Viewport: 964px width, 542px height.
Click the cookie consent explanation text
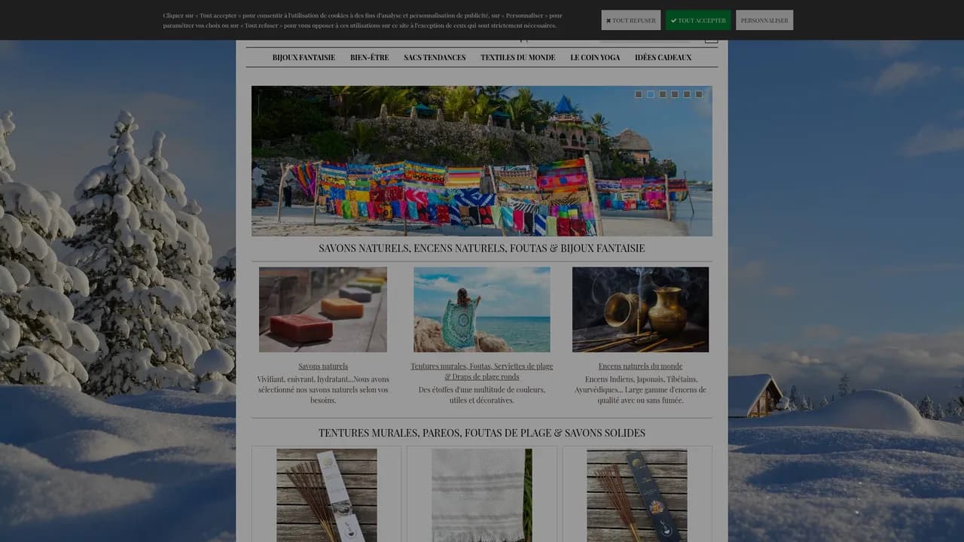pyautogui.click(x=362, y=20)
